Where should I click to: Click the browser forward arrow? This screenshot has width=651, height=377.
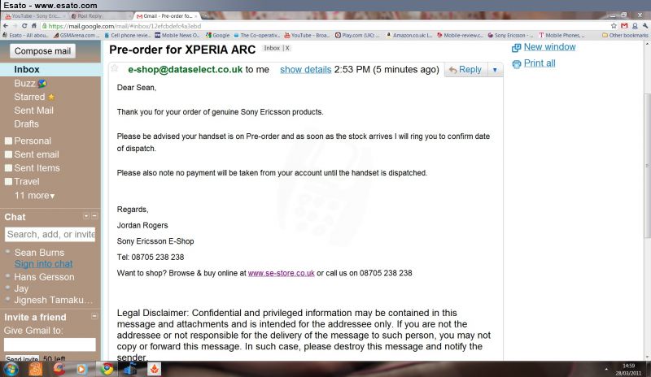pos(15,26)
